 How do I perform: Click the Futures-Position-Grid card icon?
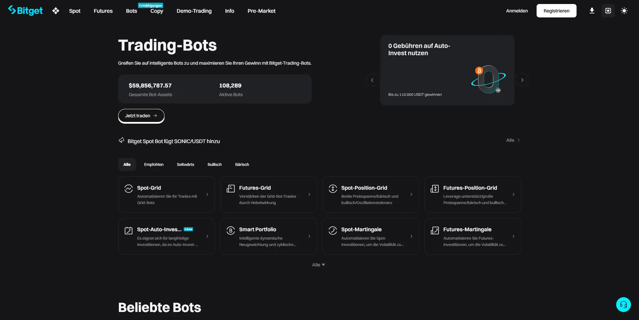click(435, 189)
